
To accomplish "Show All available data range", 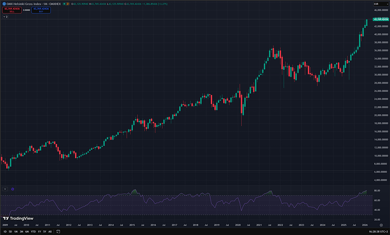I will coord(50,232).
